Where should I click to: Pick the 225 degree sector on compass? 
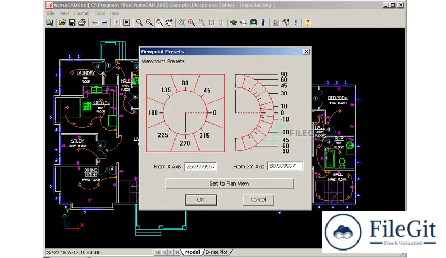163,135
